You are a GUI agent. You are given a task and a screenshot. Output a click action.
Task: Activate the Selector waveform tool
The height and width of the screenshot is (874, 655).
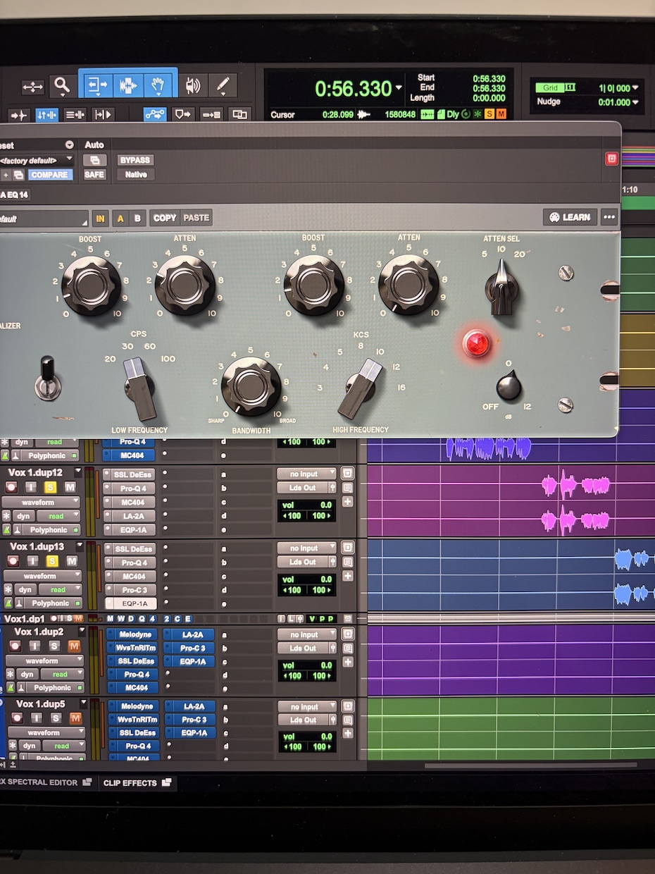(127, 85)
